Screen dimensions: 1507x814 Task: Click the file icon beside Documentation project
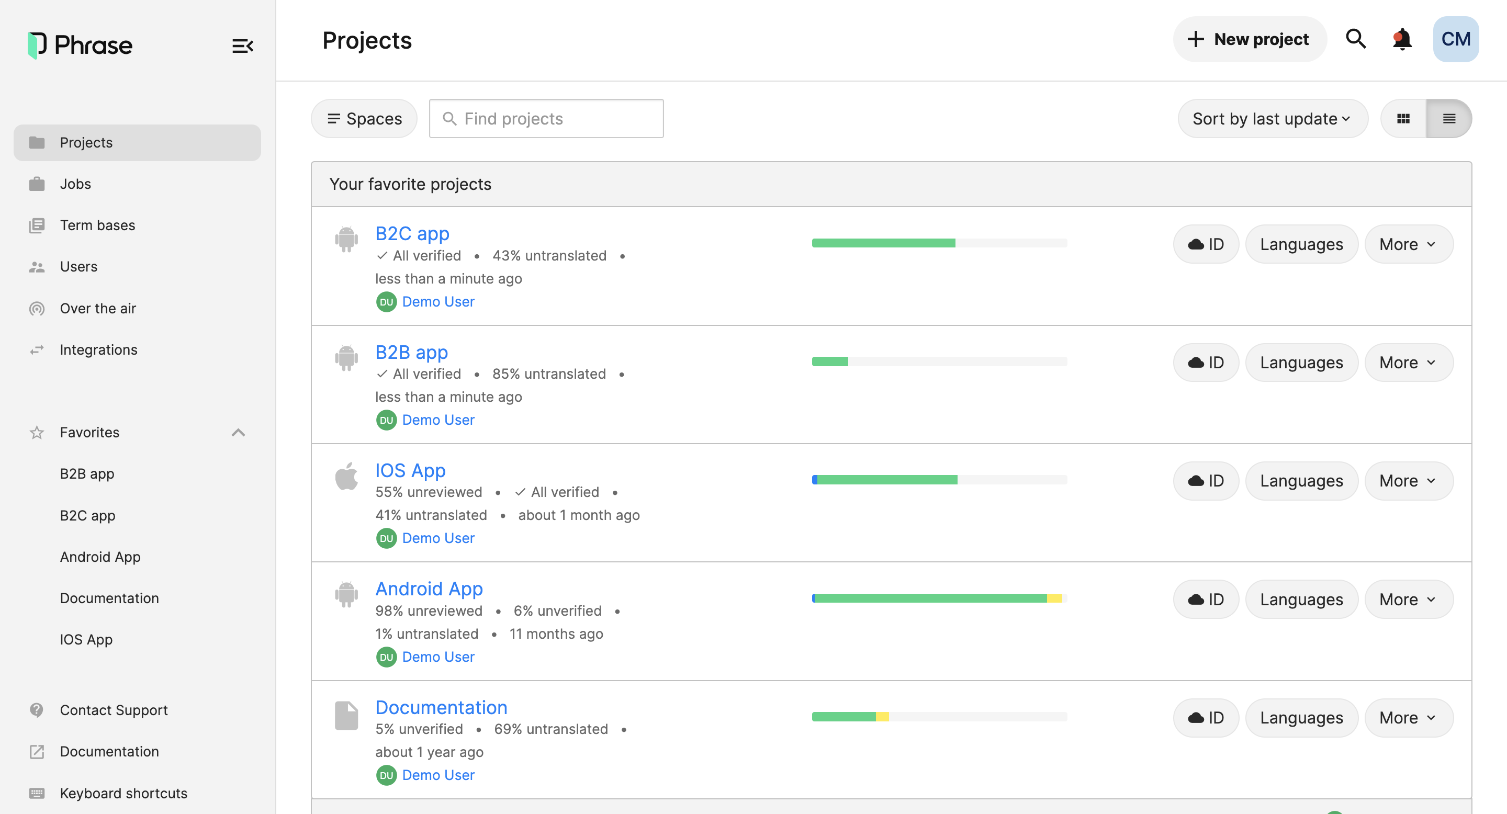(346, 715)
